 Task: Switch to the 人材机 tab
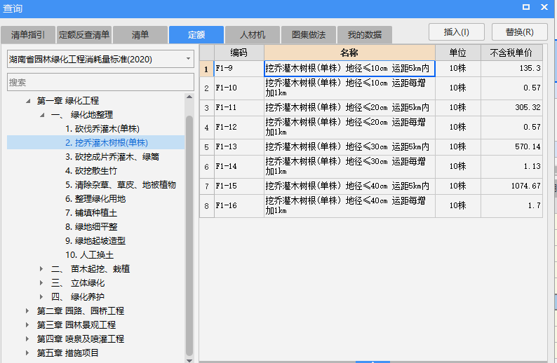tap(253, 35)
